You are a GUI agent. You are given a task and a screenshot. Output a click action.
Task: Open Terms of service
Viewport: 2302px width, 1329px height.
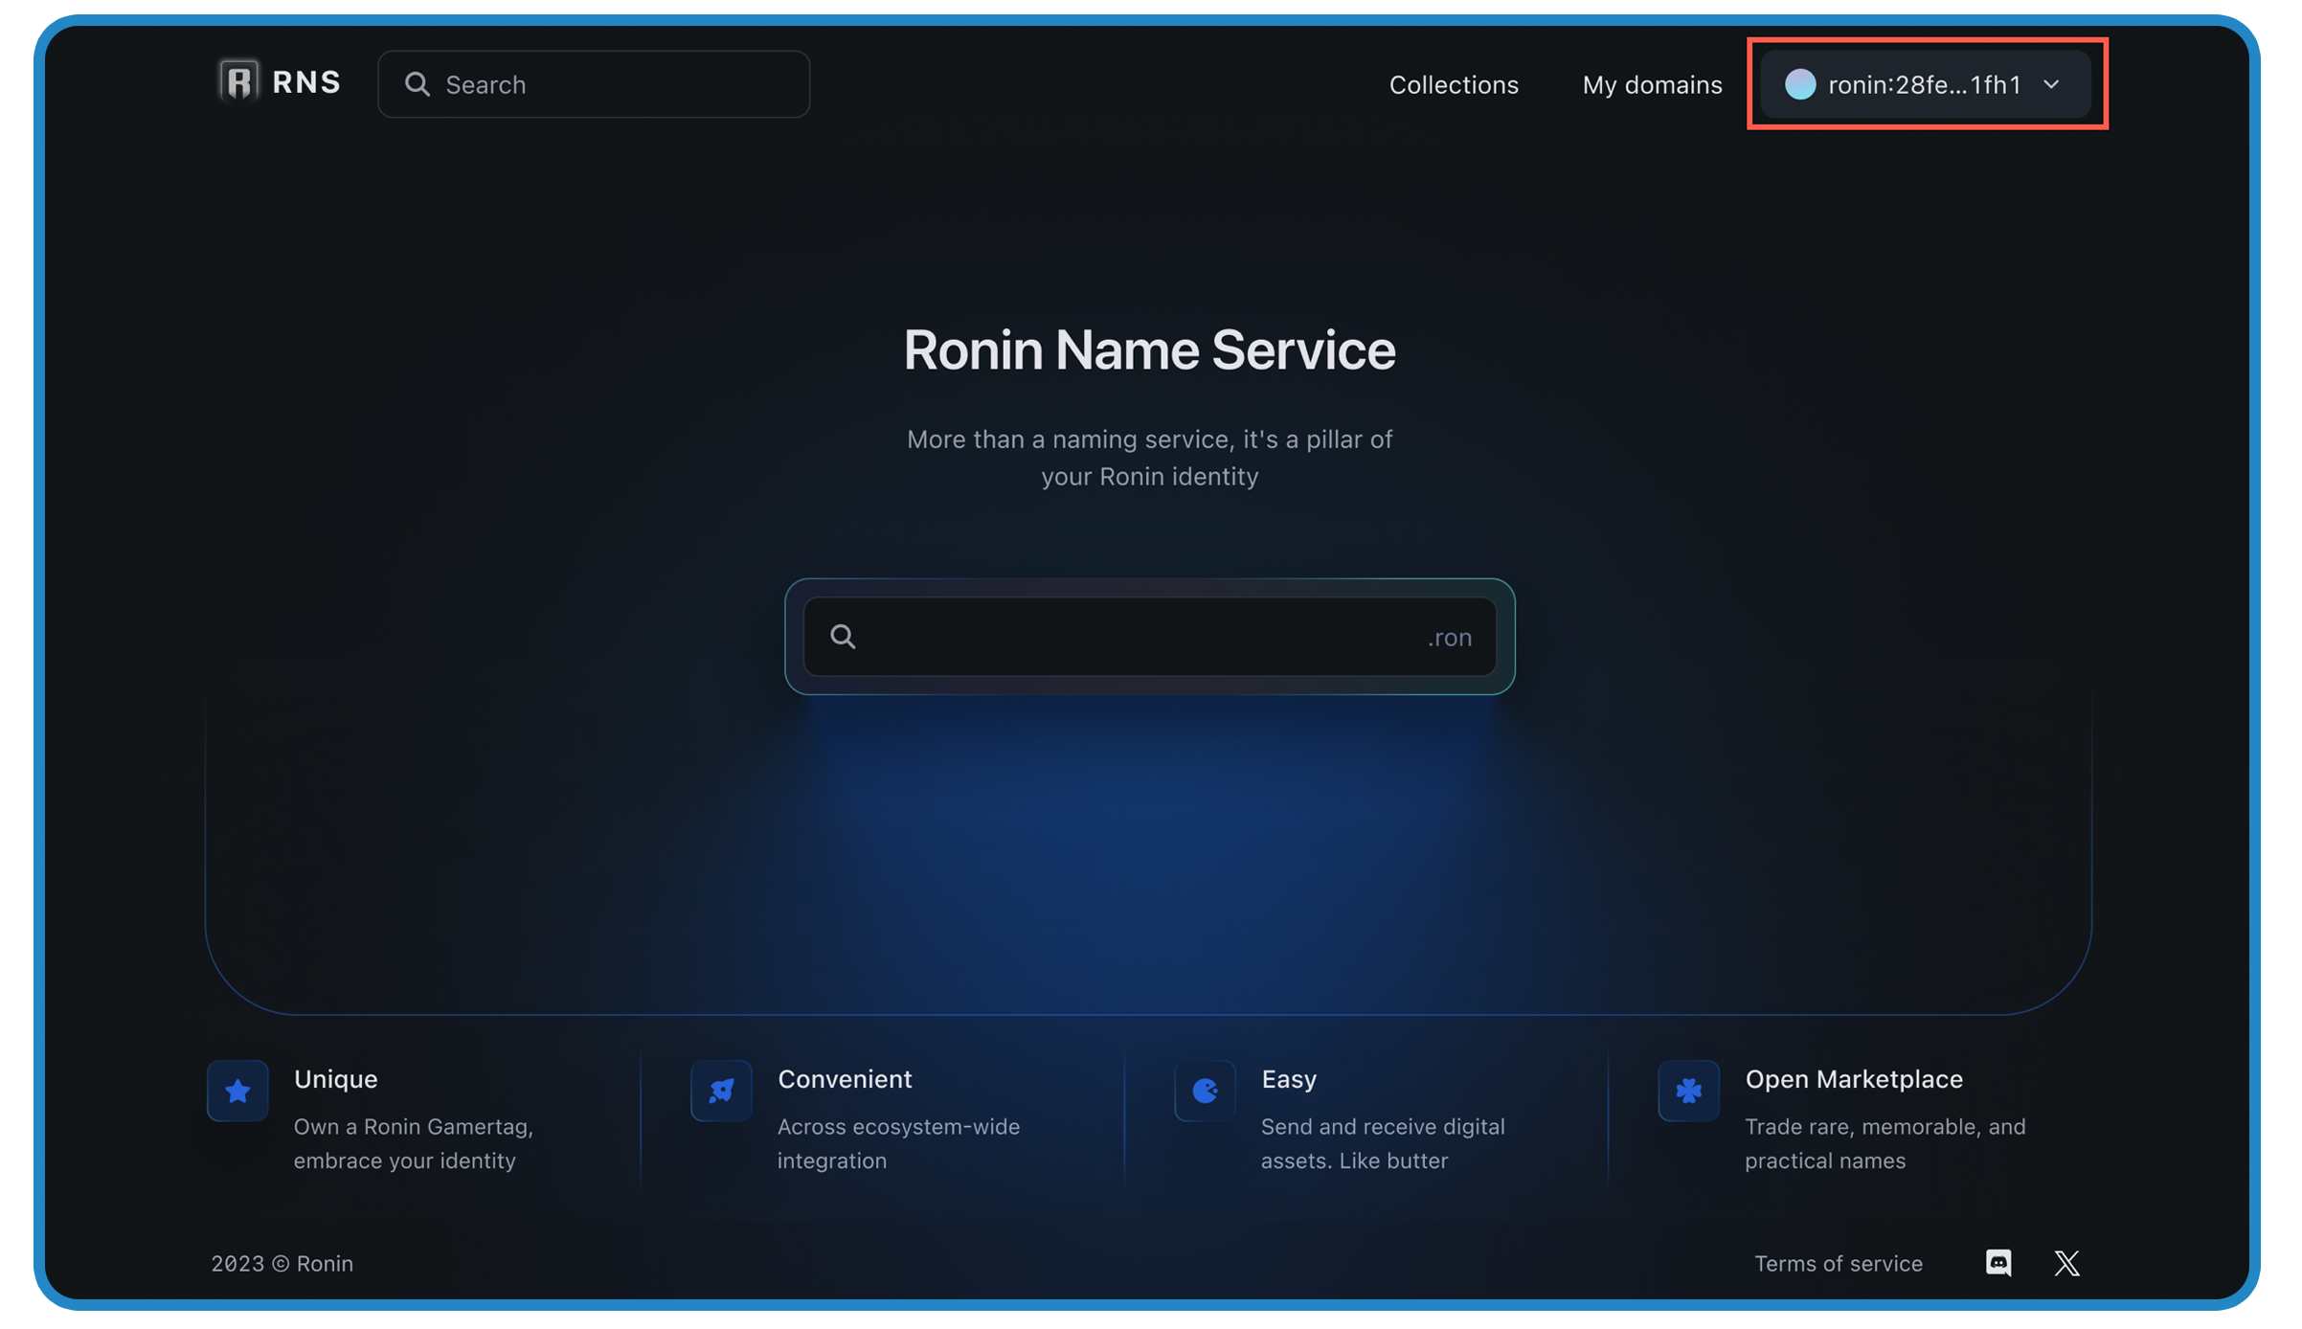[x=1838, y=1264]
